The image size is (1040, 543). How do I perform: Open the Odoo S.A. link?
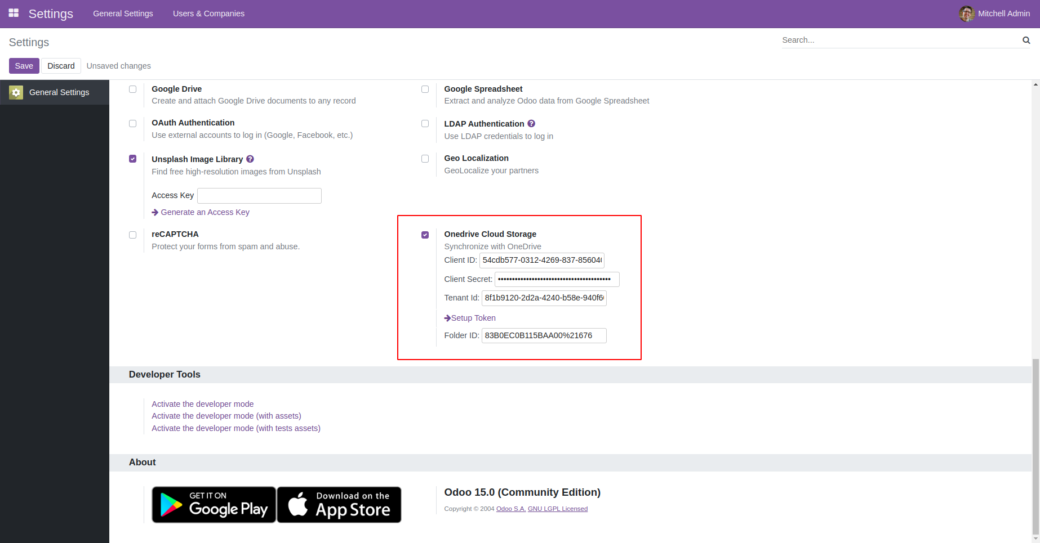(x=511, y=509)
